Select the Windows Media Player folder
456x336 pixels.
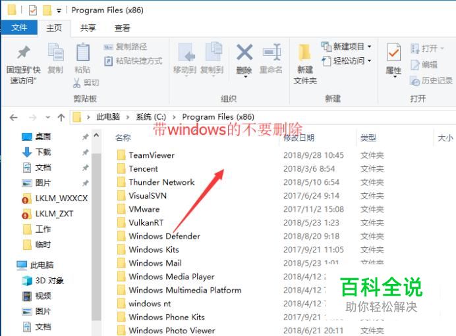click(x=166, y=277)
